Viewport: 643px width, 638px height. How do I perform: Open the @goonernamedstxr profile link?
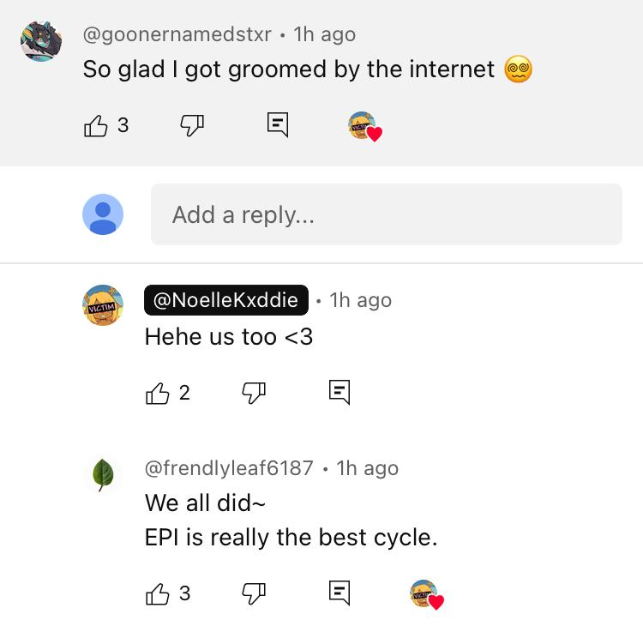(x=177, y=35)
